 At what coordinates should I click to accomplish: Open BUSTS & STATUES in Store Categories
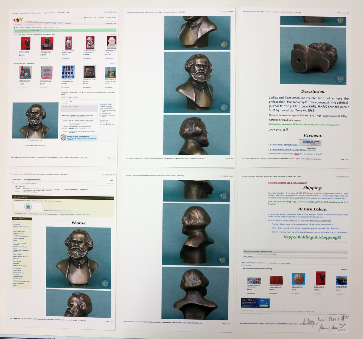click(x=19, y=231)
